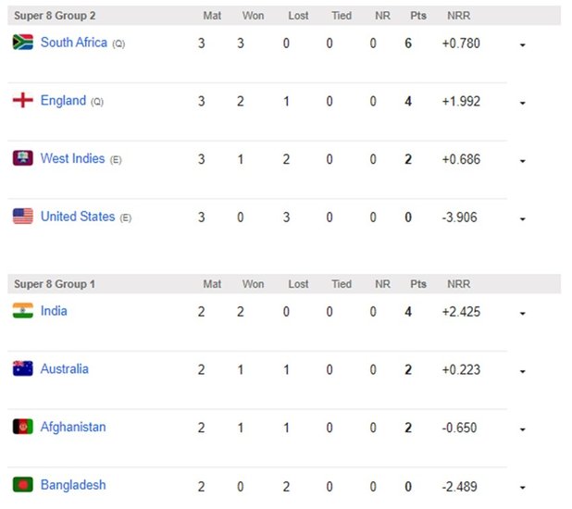This screenshot has width=572, height=509.
Task: Click the NRR column header in Group 2
Action: click(x=458, y=17)
